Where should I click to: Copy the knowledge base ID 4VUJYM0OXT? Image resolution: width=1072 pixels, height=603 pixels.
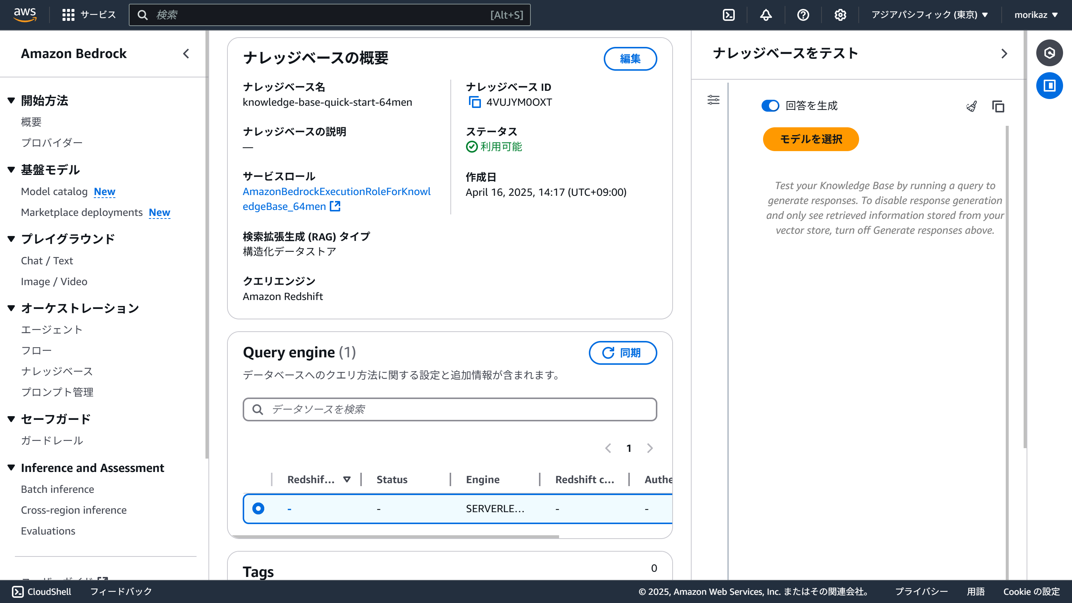coord(475,102)
